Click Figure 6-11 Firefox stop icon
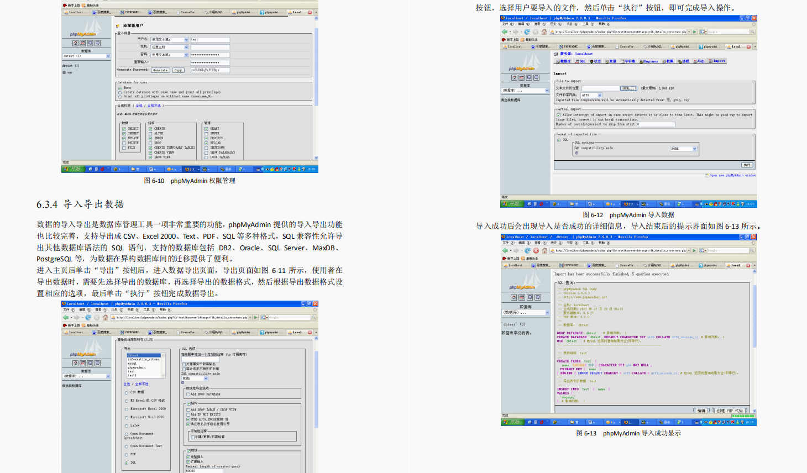The image size is (807, 473). tap(97, 318)
